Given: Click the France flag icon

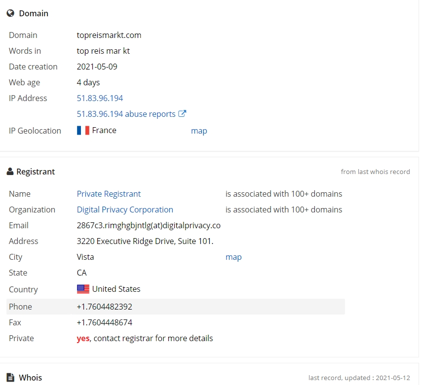Looking at the screenshot, I should [x=83, y=131].
